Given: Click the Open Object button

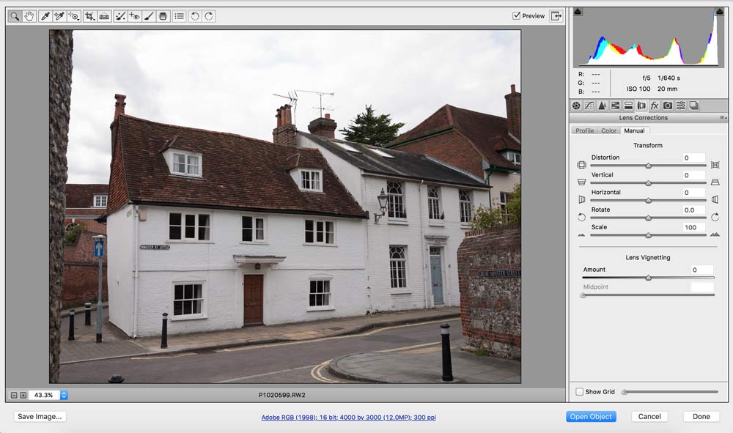Looking at the screenshot, I should [591, 416].
